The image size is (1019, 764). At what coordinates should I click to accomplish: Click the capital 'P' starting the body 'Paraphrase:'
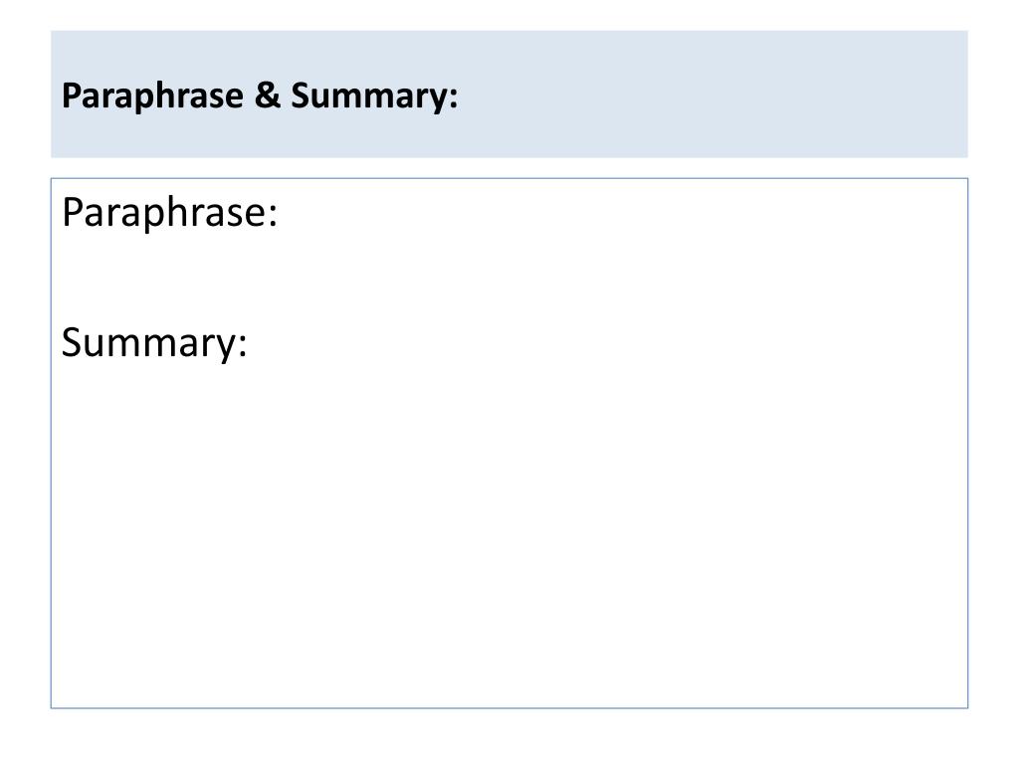pyautogui.click(x=74, y=212)
